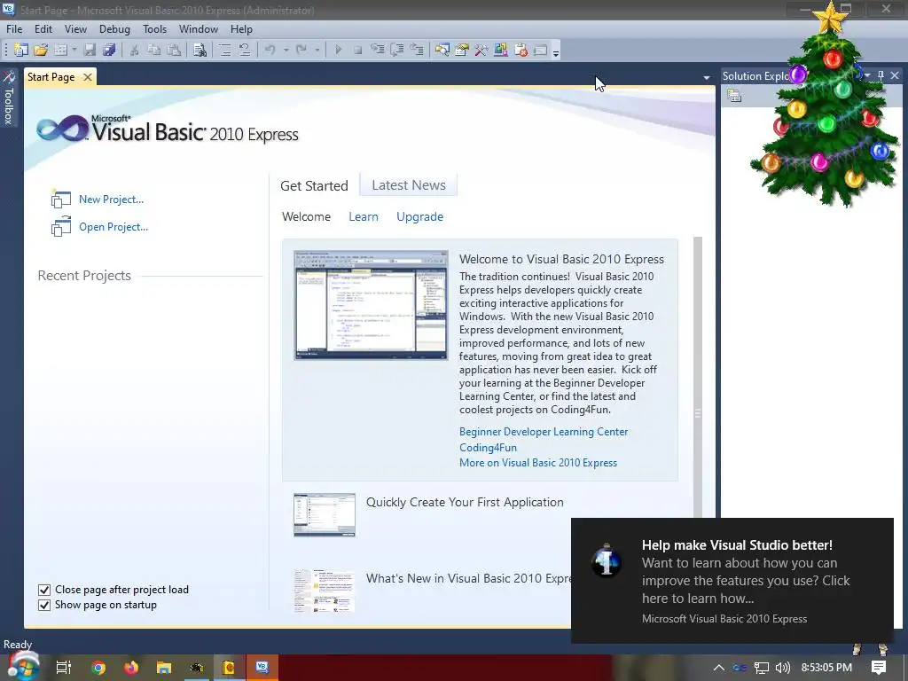The width and height of the screenshot is (908, 681).
Task: Open Toolbox from toolbar hammer icon
Action: 481,51
